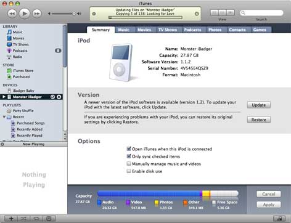291x223 pixels.
Task: Toggle Open iTunes when this iPod is connected
Action: (x=129, y=148)
